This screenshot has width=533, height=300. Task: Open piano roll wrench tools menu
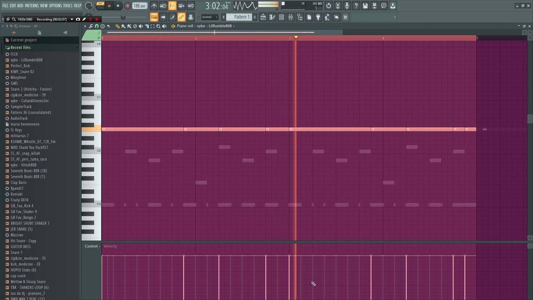(90, 26)
